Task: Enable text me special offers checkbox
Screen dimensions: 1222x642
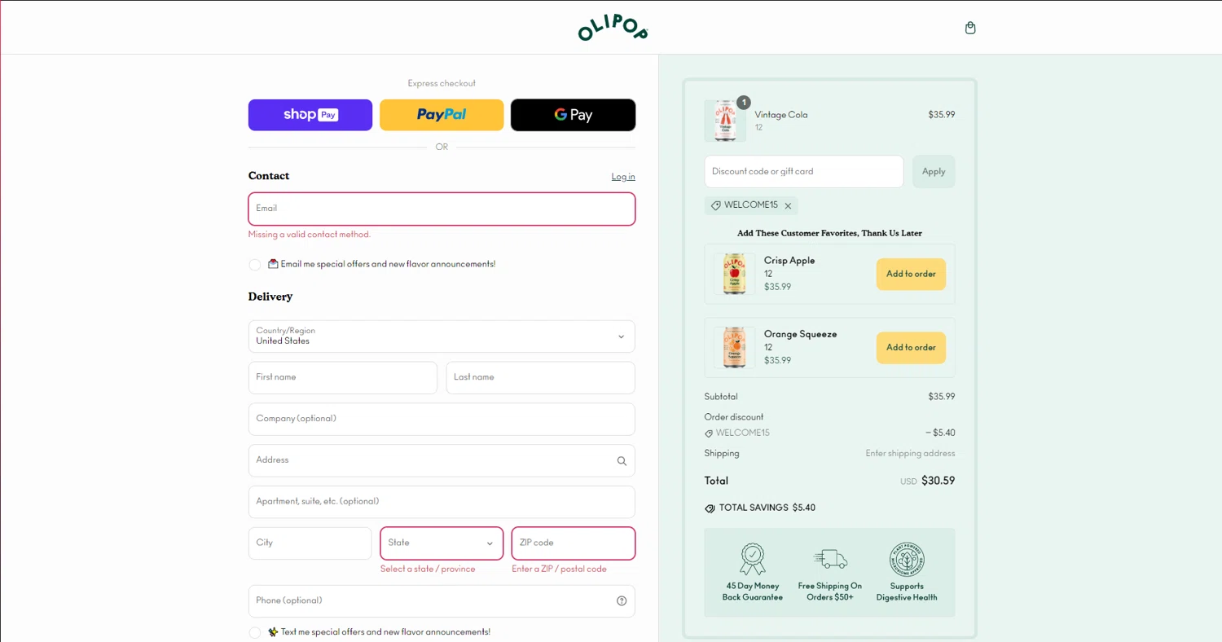Action: 255,633
